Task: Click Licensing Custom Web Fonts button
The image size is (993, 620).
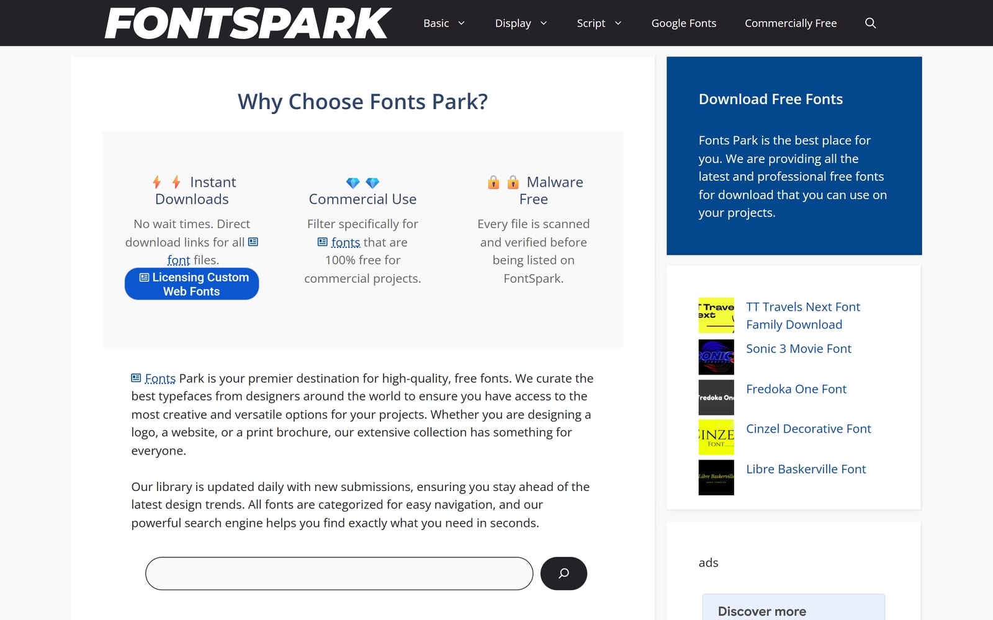Action: click(192, 284)
